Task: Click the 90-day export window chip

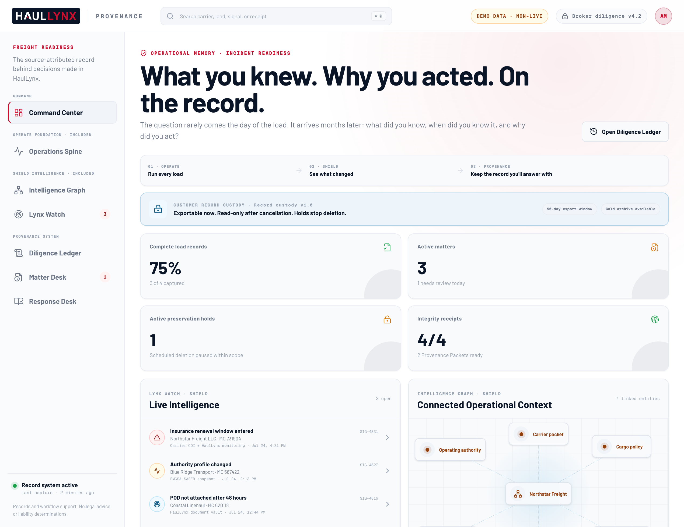Action: coord(569,209)
